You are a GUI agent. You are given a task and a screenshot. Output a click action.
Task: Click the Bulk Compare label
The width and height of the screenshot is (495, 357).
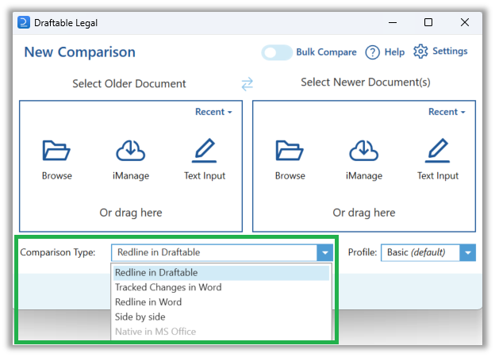click(x=326, y=52)
